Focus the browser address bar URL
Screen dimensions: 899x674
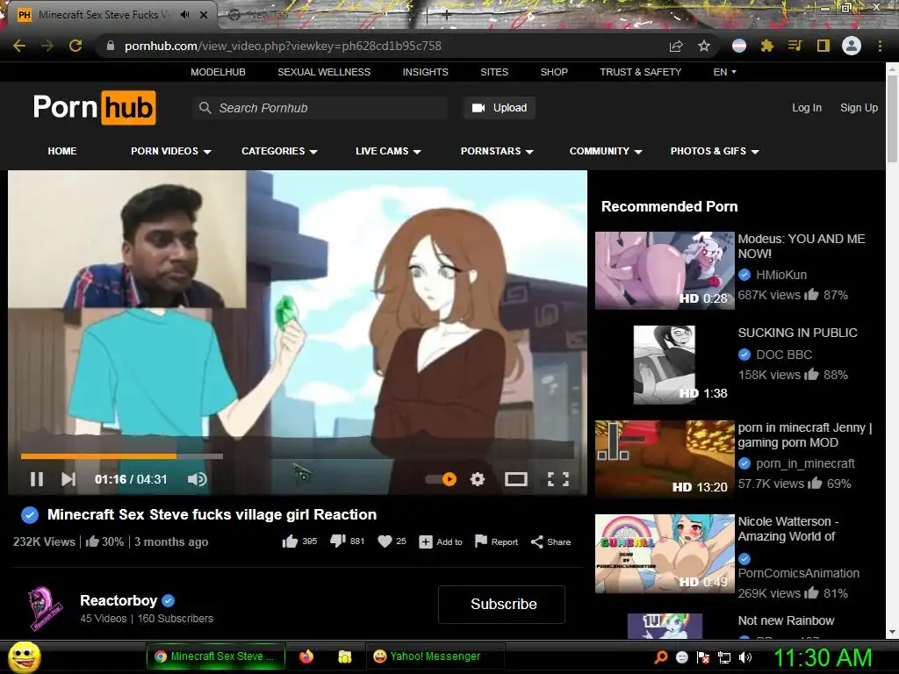(283, 46)
